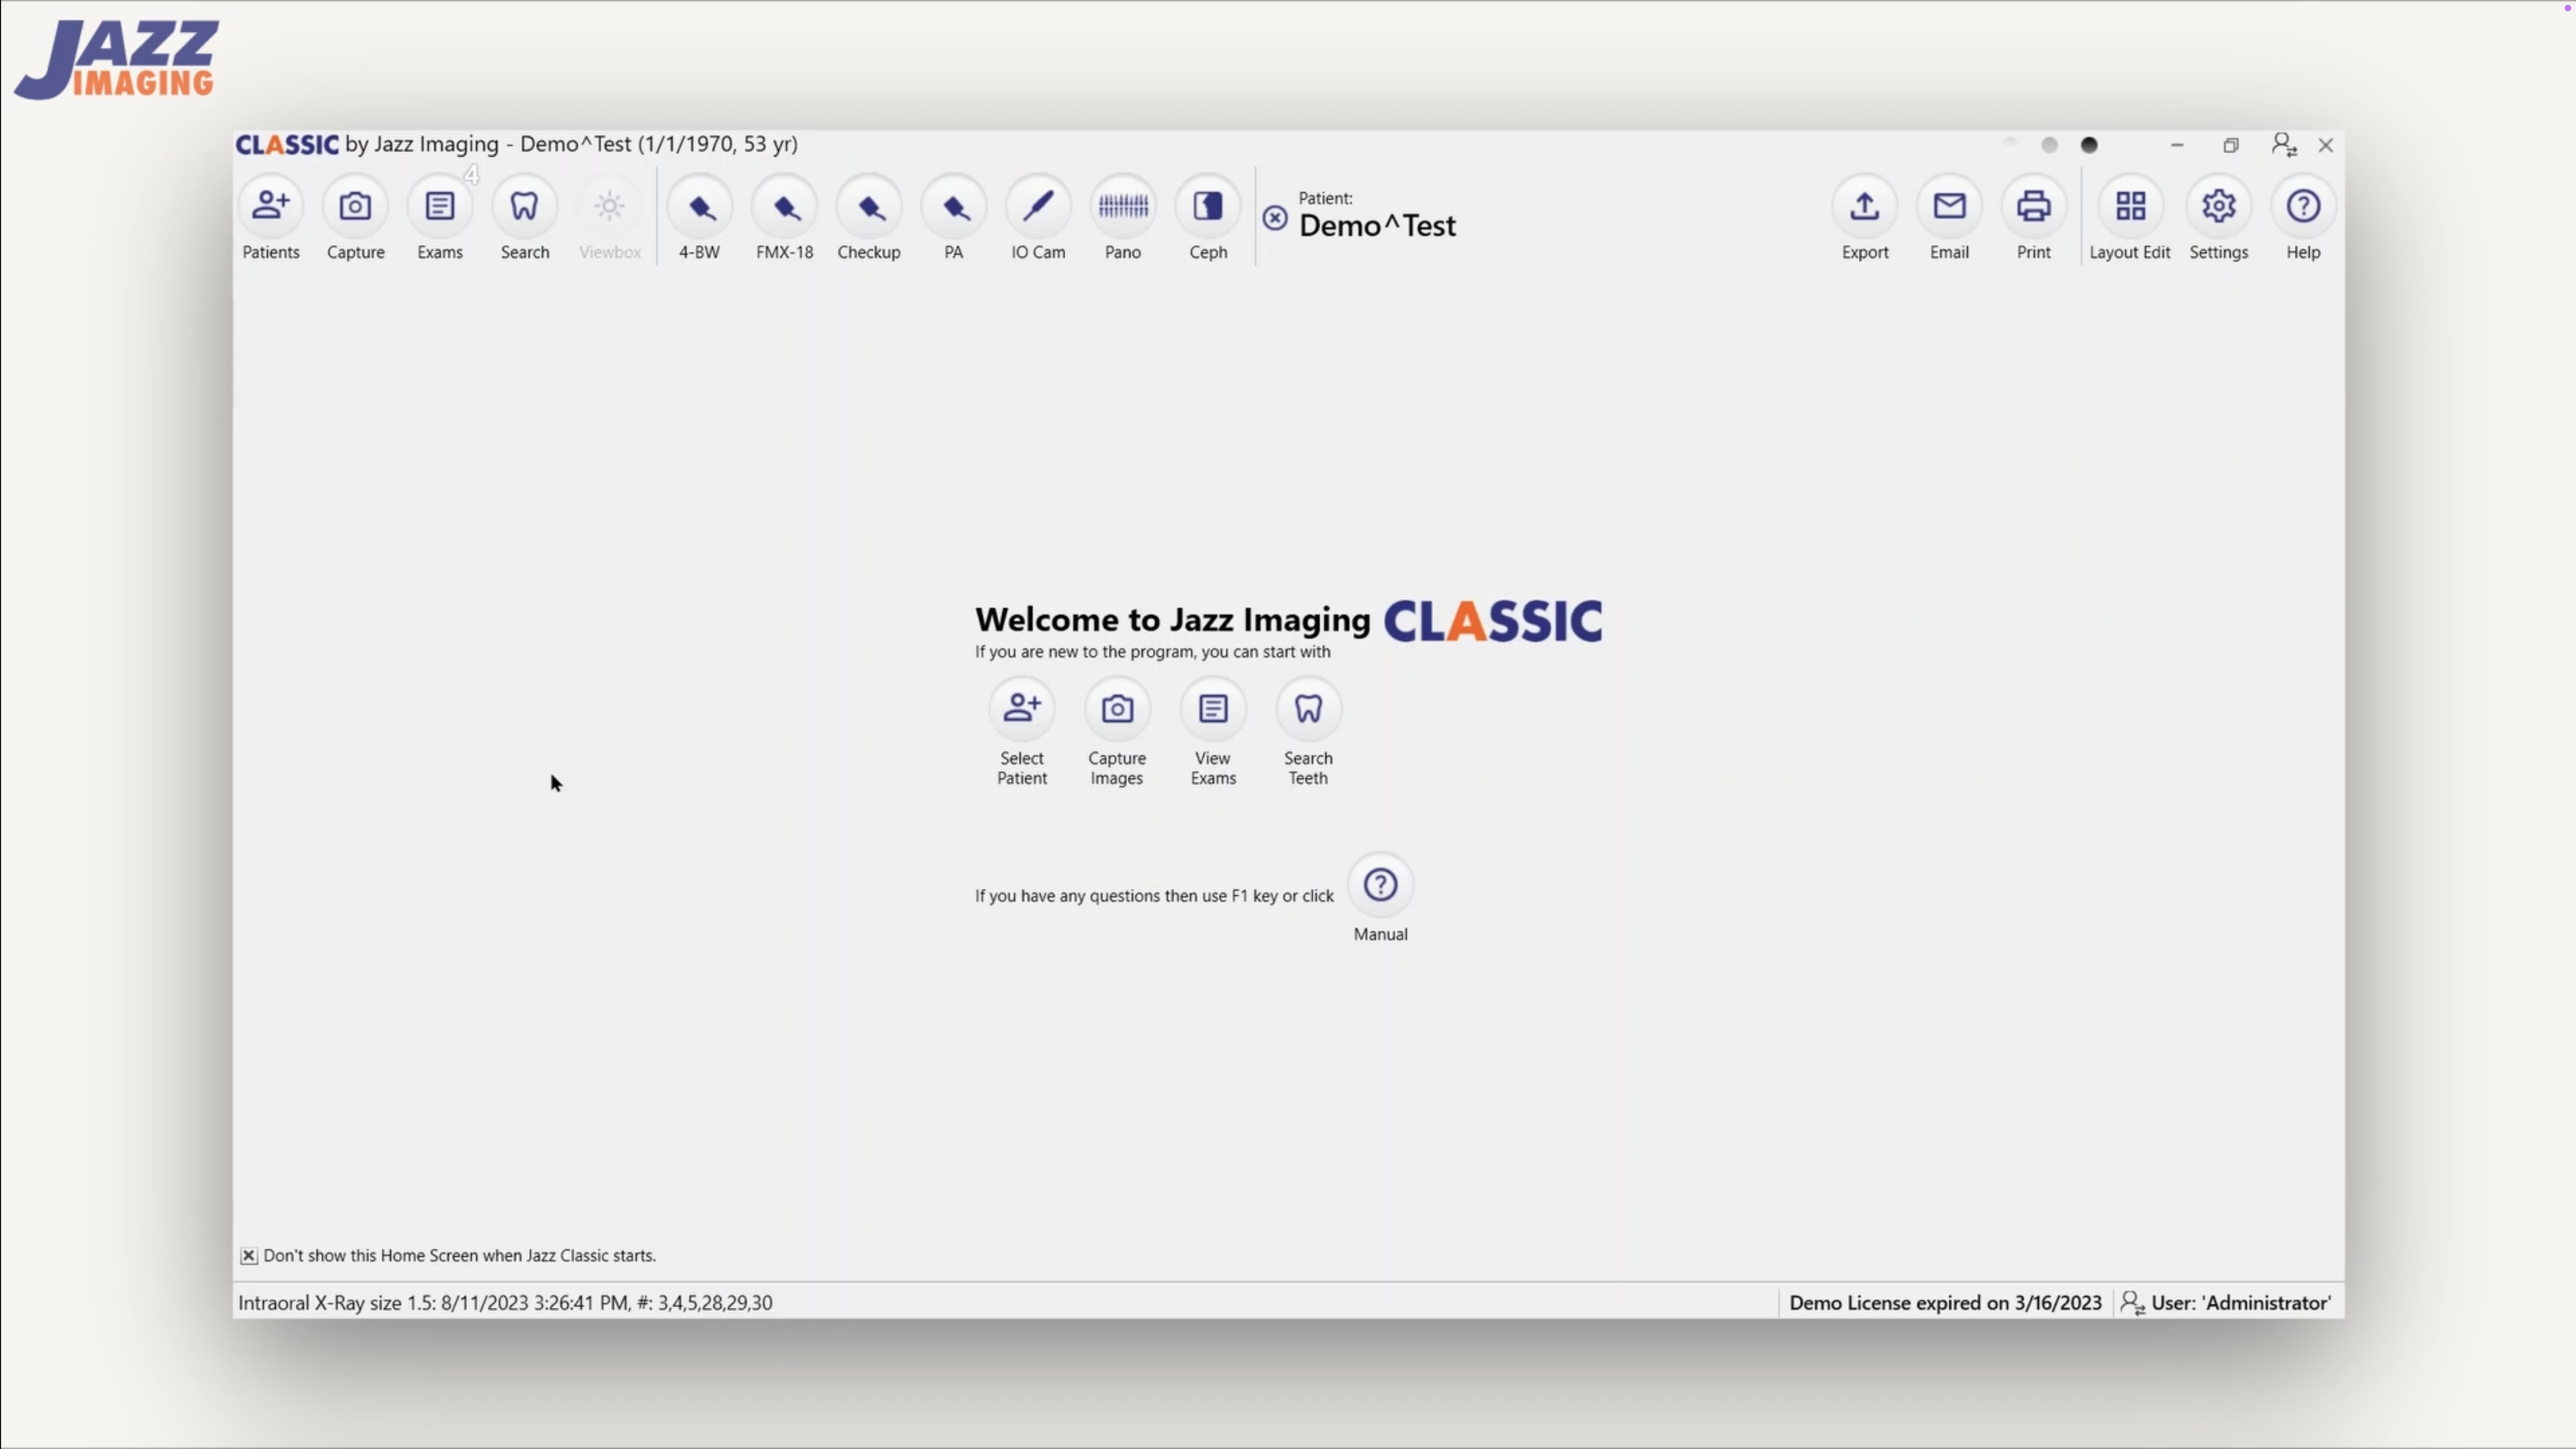The image size is (2576, 1449).
Task: Select the Ceph capture icon
Action: point(1208,207)
